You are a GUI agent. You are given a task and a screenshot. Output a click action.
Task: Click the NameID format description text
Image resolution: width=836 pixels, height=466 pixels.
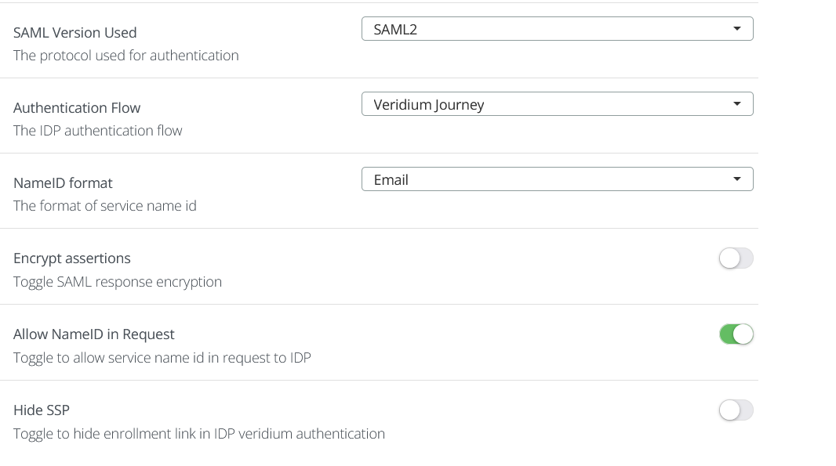(104, 205)
